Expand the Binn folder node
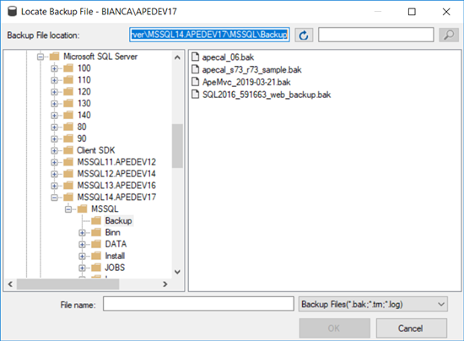This screenshot has width=464, height=341. [x=83, y=233]
